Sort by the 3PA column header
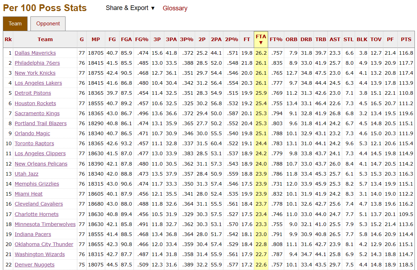Screen dimensions: 417x270 pyautogui.click(x=171, y=39)
